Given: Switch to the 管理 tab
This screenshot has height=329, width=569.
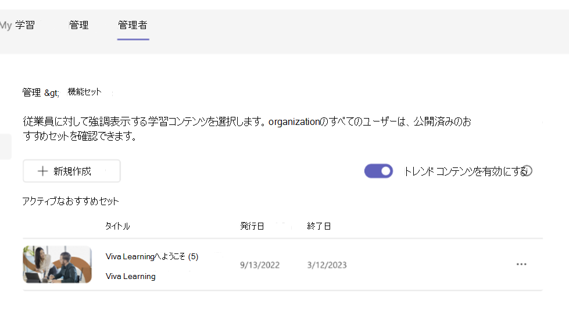Looking at the screenshot, I should 78,25.
